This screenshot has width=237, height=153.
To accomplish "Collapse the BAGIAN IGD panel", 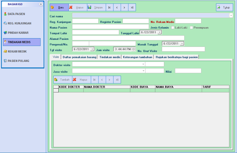I will 41,4.
